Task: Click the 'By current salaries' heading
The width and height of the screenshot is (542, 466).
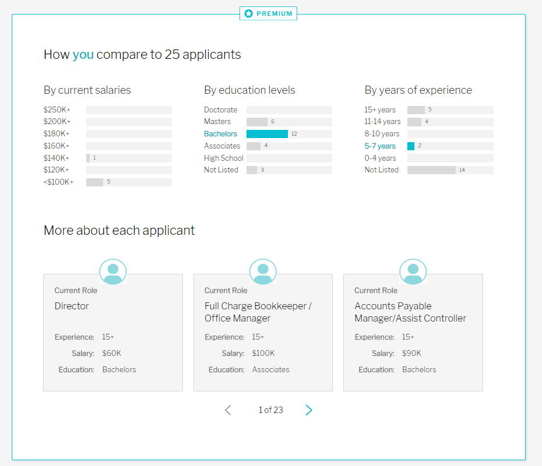Action: coord(87,90)
